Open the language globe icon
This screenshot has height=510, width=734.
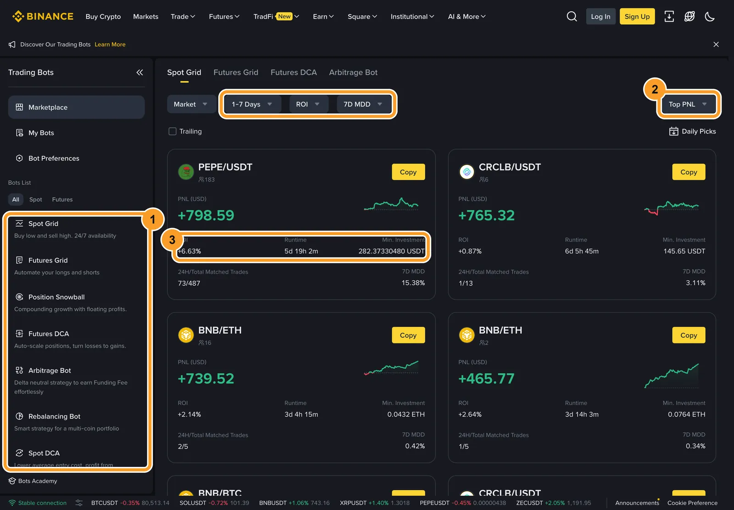point(690,17)
